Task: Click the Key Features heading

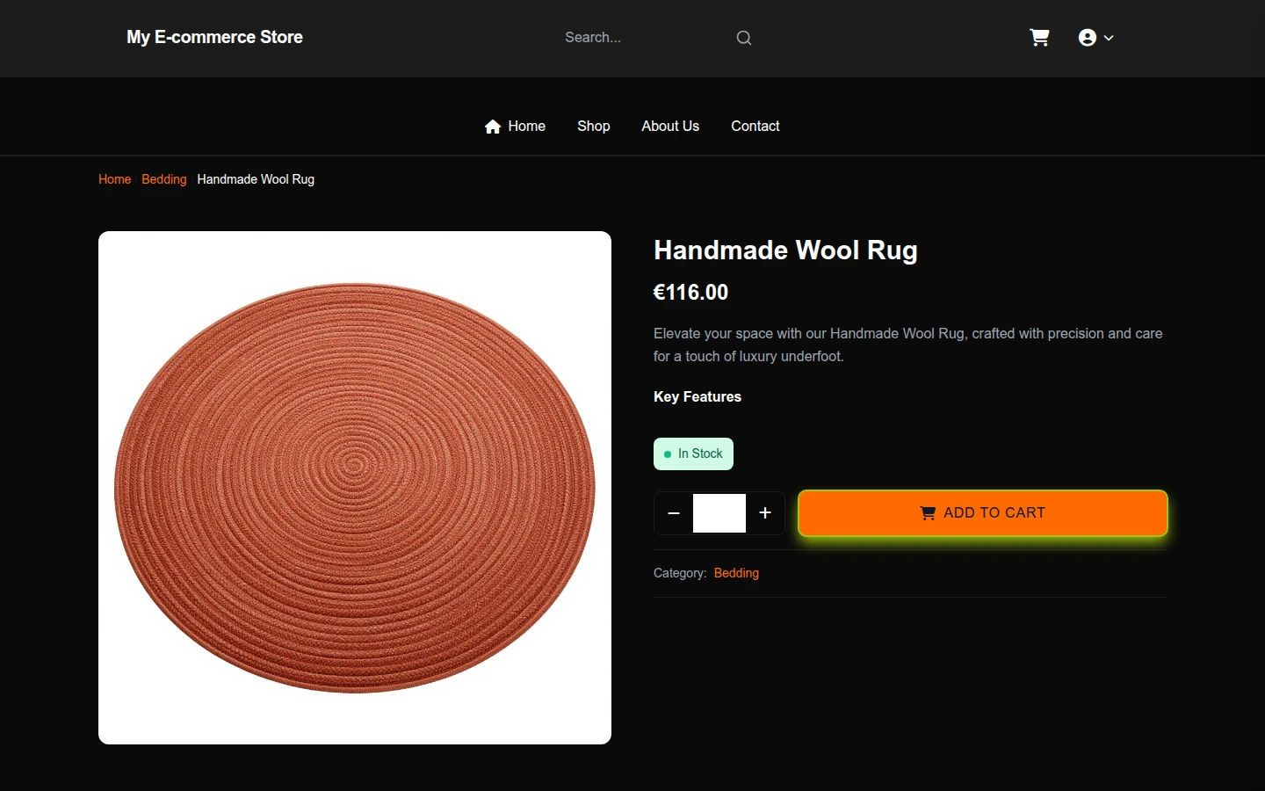Action: pos(698,397)
